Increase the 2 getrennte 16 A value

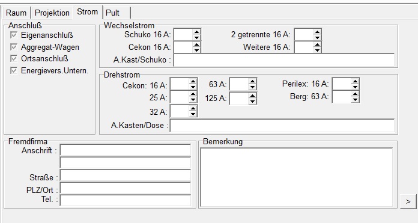(317, 32)
